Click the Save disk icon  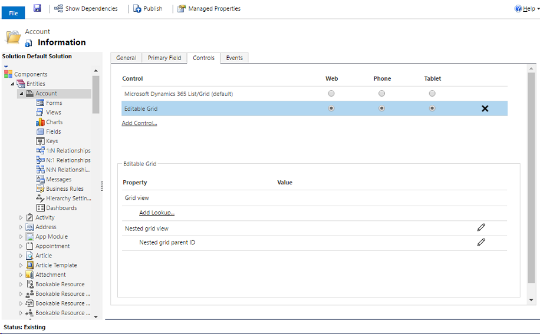(37, 8)
